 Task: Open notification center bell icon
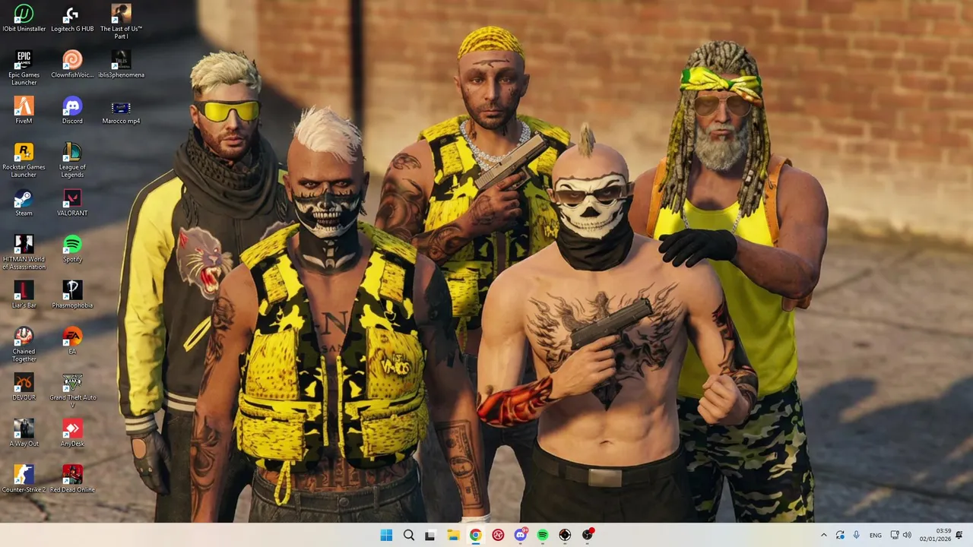point(959,535)
